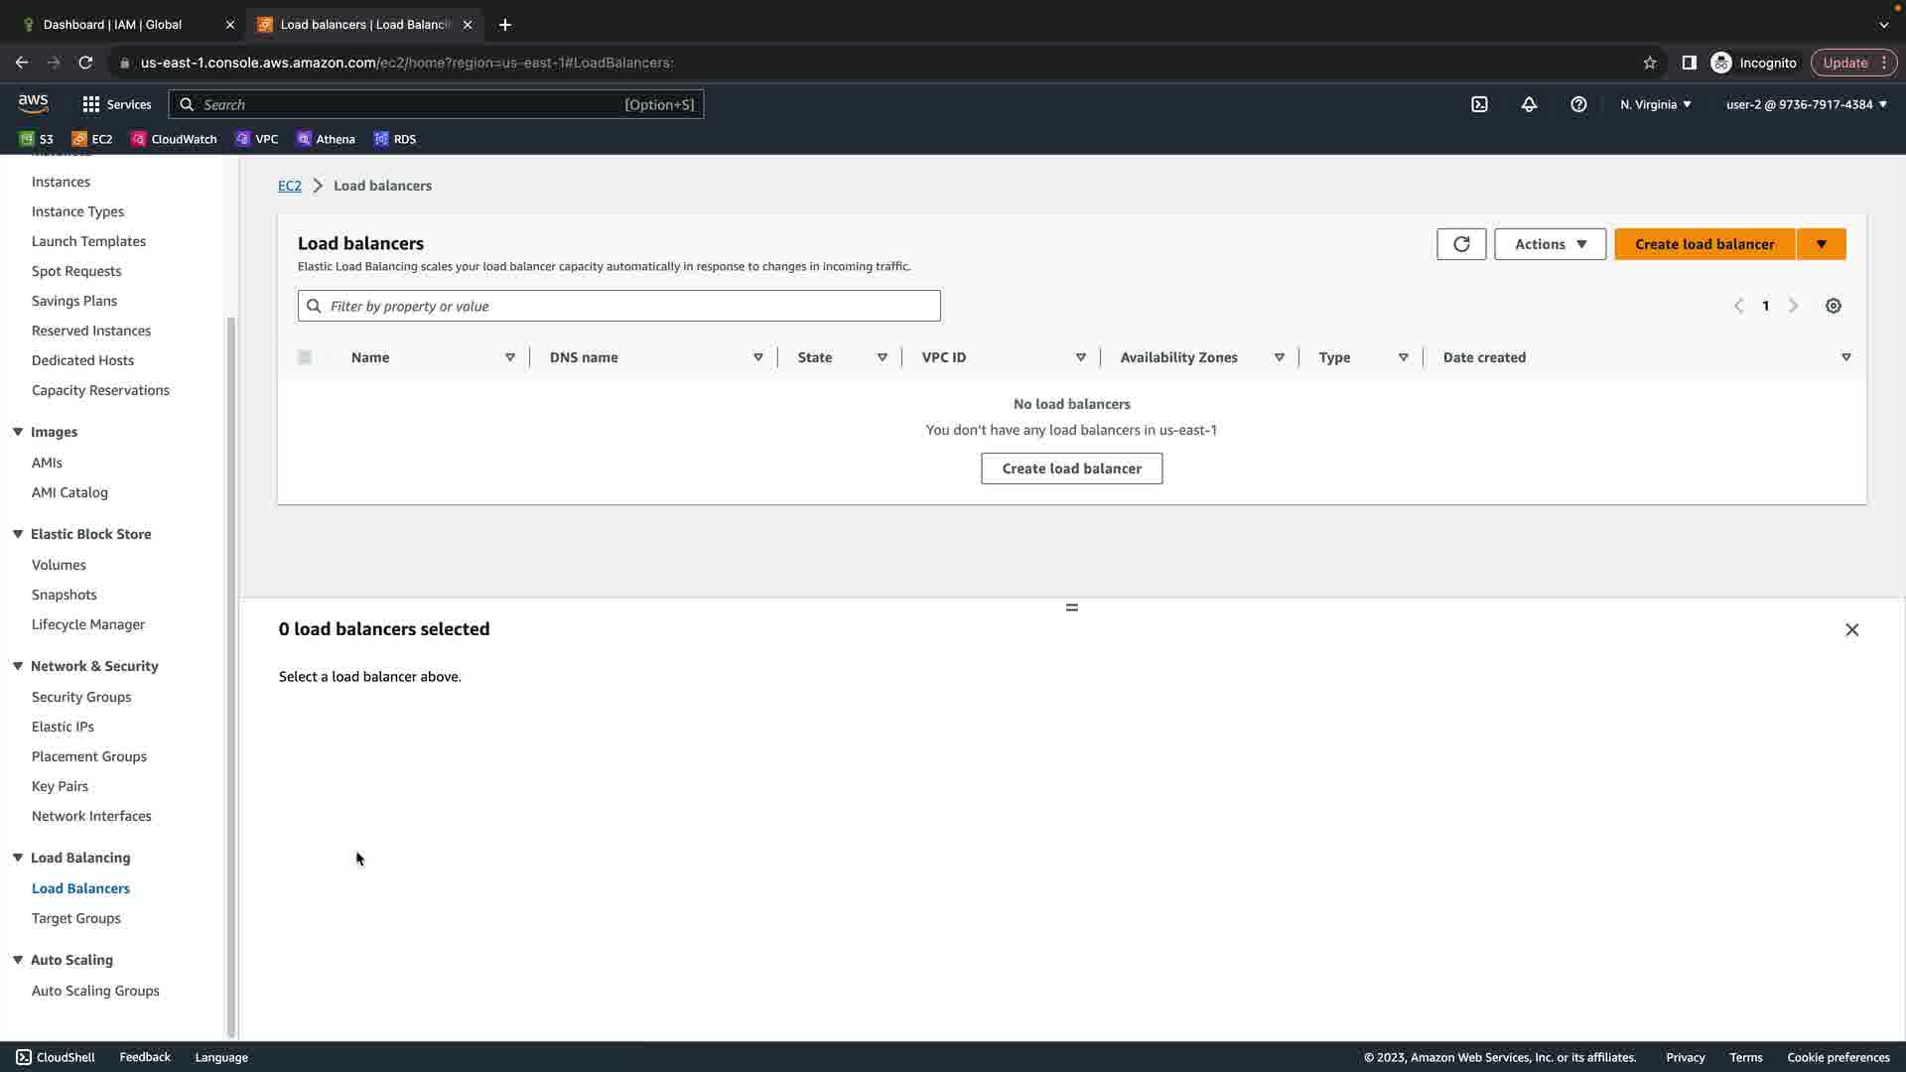The image size is (1906, 1072).
Task: Expand the Create load balancer split arrow
Action: point(1821,244)
